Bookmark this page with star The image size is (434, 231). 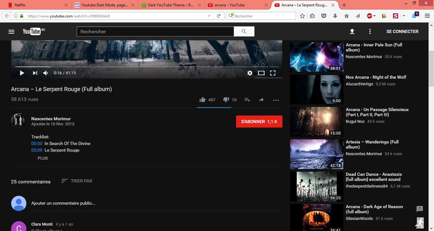302,16
